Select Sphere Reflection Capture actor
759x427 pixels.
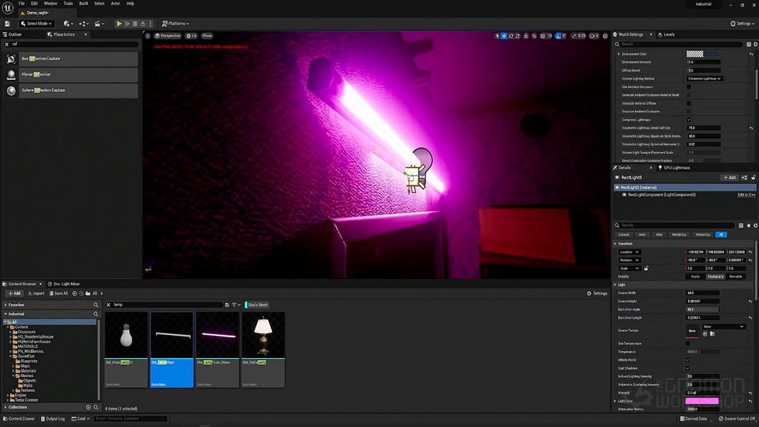point(70,90)
